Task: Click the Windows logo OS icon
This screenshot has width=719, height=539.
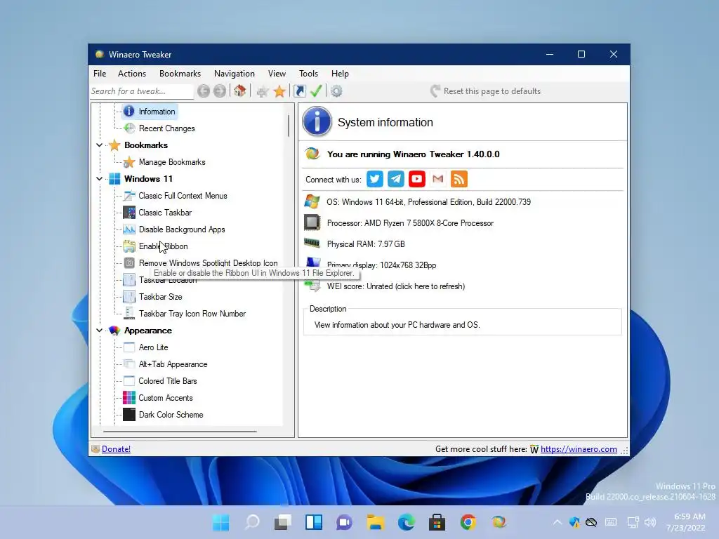Action: click(312, 201)
